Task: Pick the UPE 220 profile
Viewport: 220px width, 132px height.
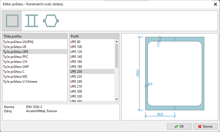Action: pos(76,77)
